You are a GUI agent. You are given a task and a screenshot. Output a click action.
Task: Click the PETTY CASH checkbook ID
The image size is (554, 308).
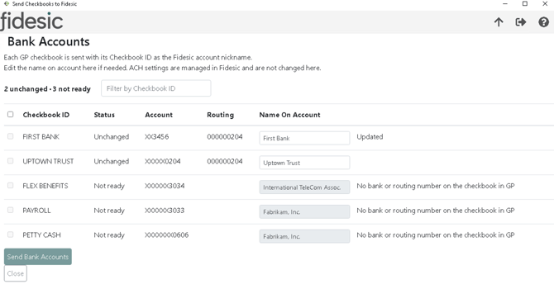41,235
